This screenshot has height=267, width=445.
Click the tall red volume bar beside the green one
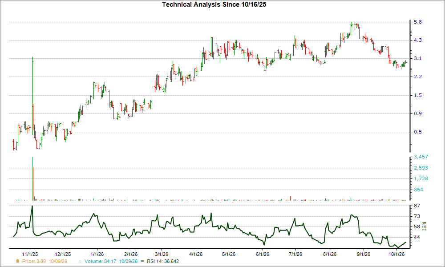click(33, 184)
